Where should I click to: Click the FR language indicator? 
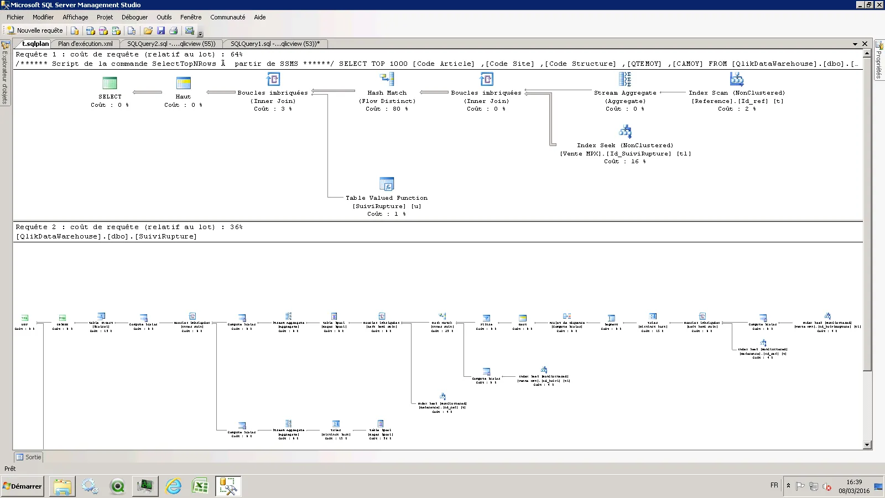[x=774, y=485]
